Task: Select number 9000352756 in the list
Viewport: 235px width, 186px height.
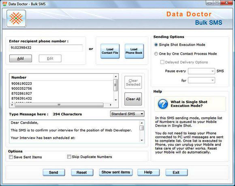Action: [21, 89]
